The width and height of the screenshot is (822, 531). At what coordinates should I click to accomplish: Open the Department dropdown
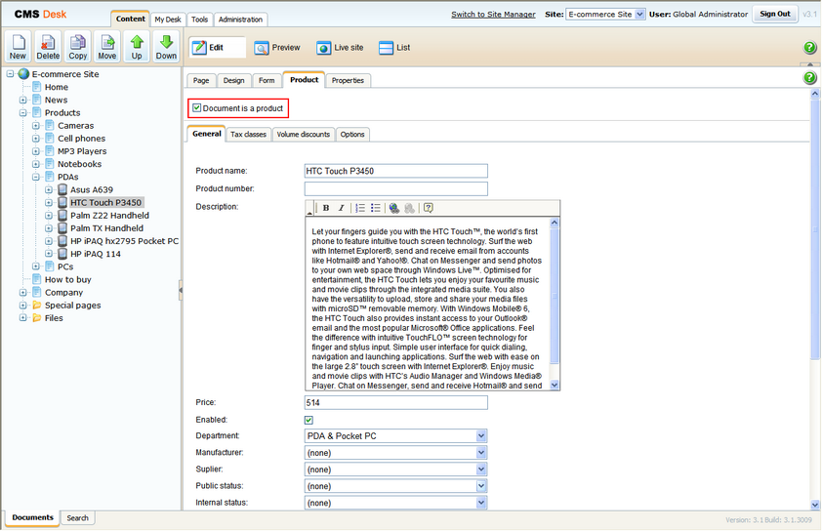395,435
